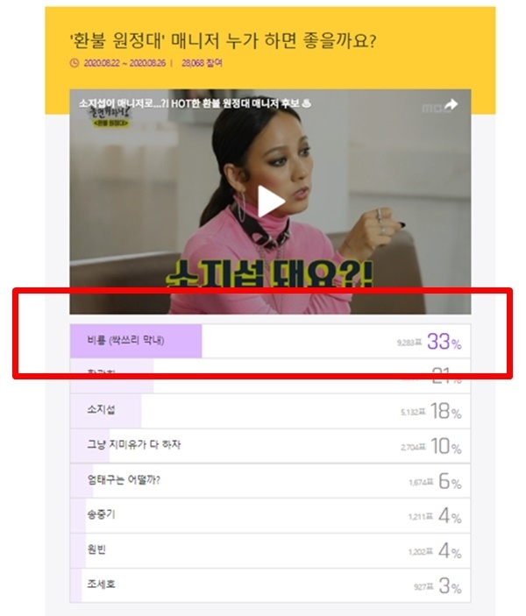Click the 18% result for 소지섭
This screenshot has height=616, width=526.
(x=446, y=411)
